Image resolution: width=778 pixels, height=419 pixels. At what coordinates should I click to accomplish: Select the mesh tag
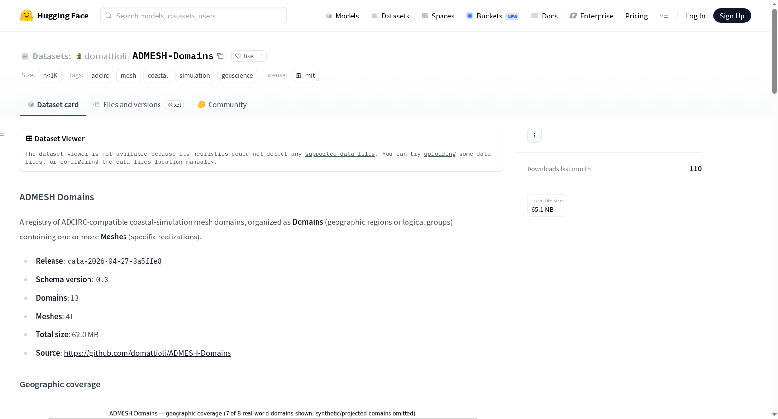point(128,75)
